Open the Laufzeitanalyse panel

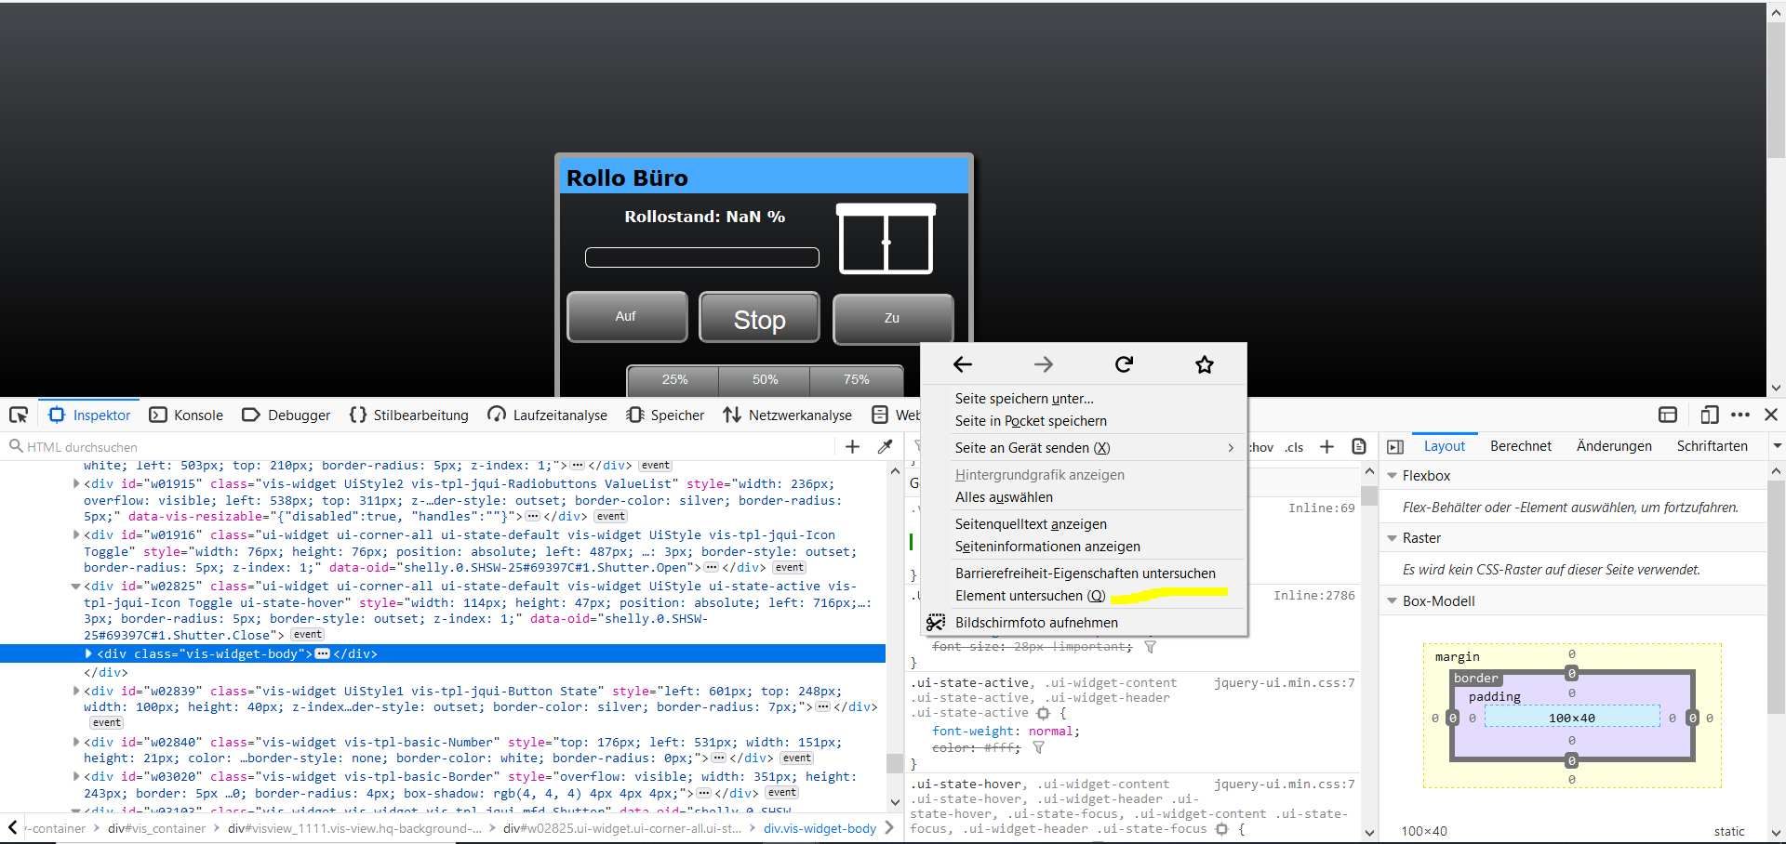pyautogui.click(x=547, y=415)
